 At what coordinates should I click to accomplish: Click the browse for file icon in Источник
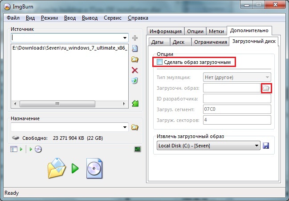[135, 49]
